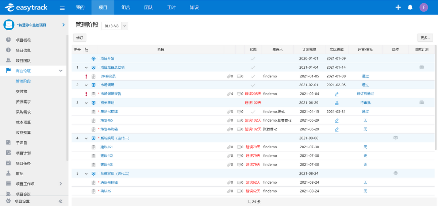Open 交付物 in the sidebar submenu
This screenshot has height=206, width=438.
tap(22, 91)
